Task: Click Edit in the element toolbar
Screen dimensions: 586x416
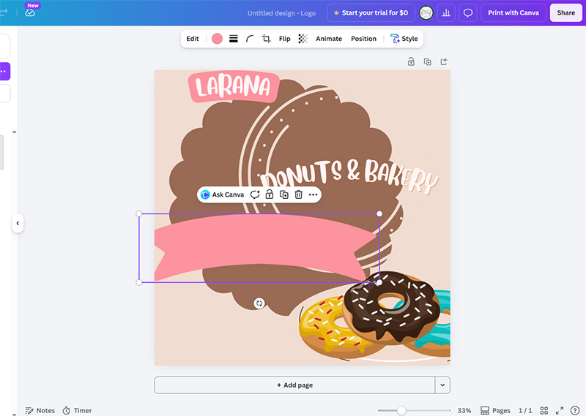Action: click(193, 39)
